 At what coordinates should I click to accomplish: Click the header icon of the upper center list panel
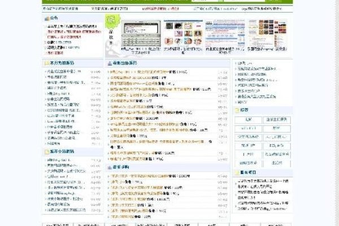109,63
